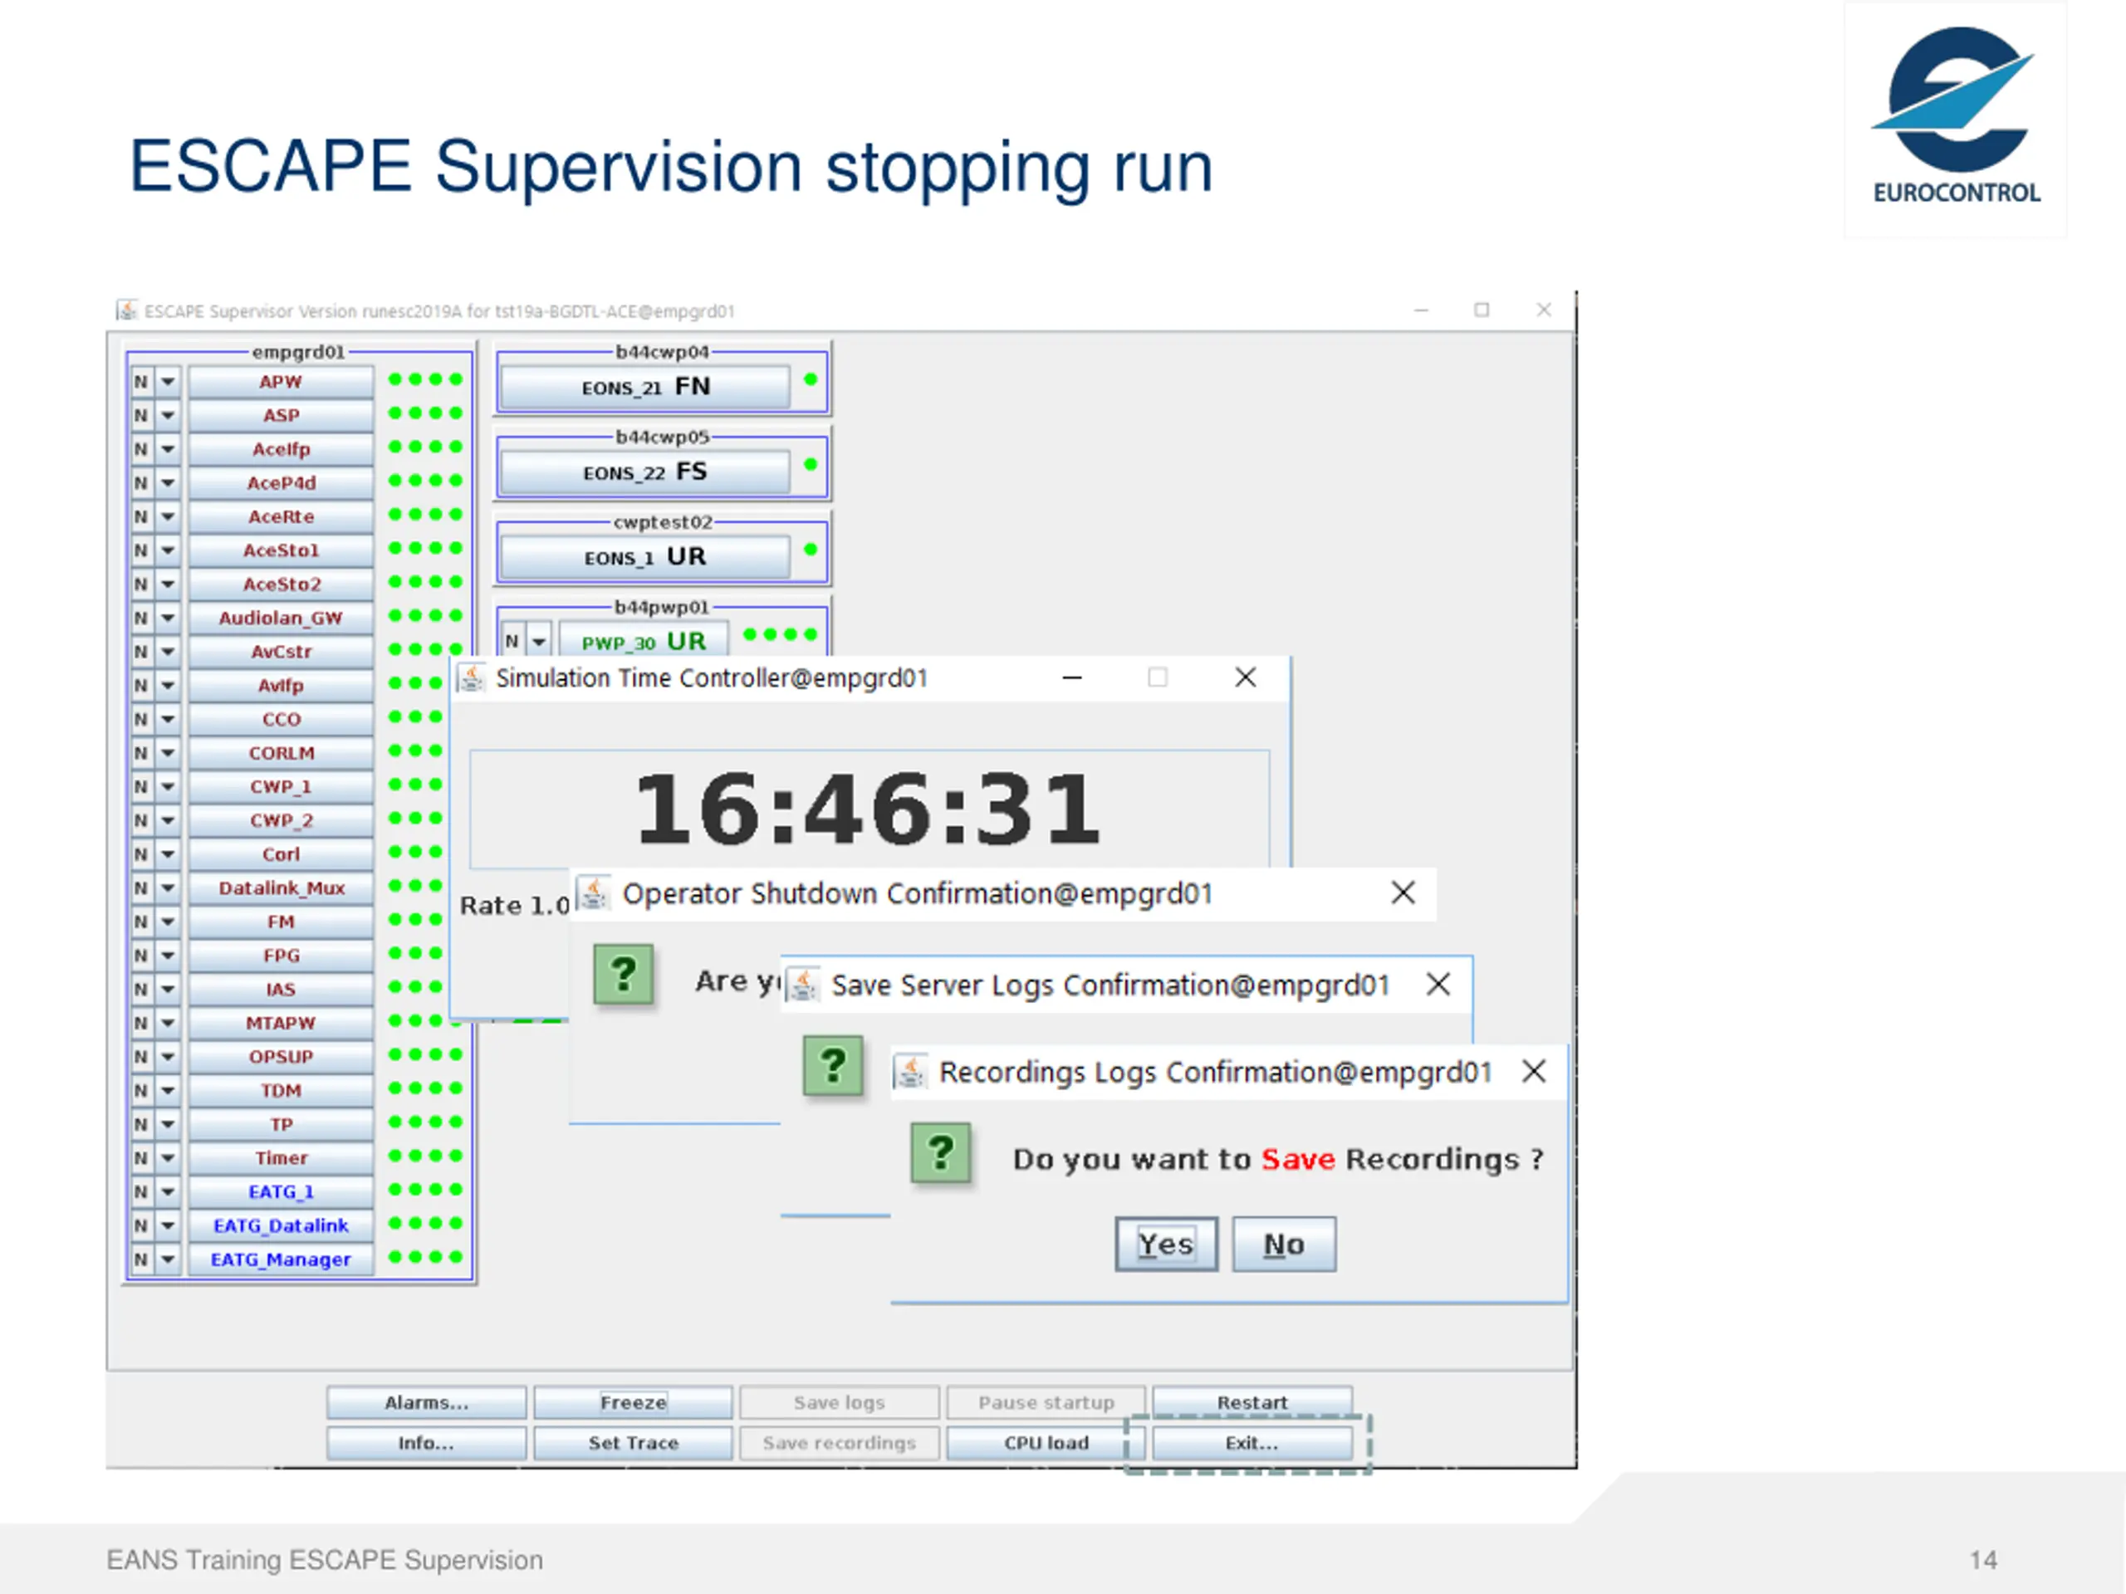Image resolution: width=2126 pixels, height=1594 pixels.
Task: Click No in Recordings Logs Confirmation
Action: point(1284,1244)
